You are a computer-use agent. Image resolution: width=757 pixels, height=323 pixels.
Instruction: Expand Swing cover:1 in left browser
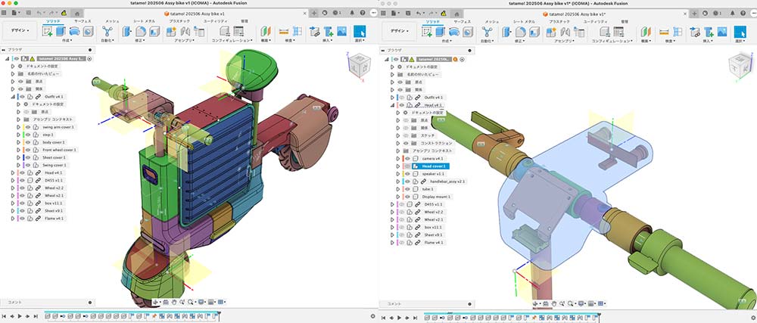click(x=19, y=165)
